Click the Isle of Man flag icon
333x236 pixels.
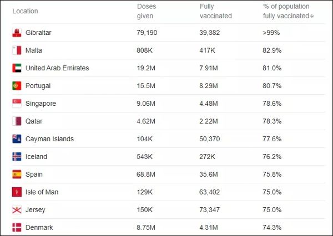point(17,192)
